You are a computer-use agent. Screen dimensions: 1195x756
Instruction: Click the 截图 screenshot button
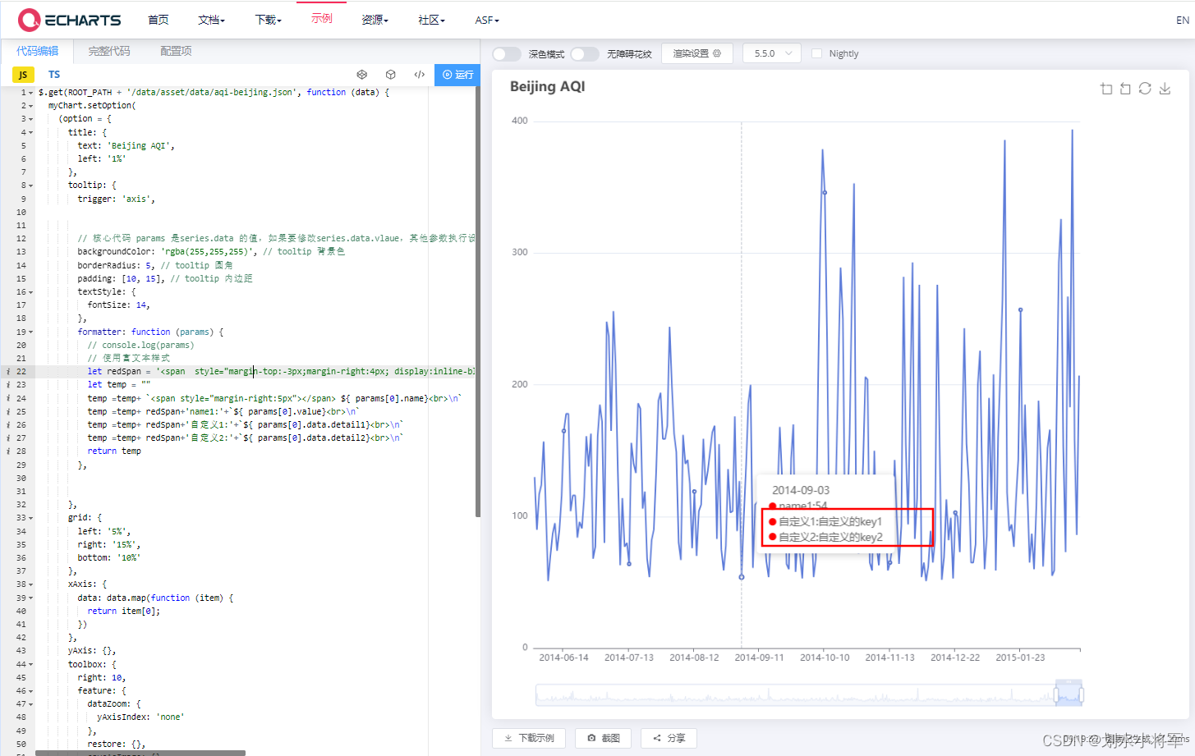[603, 738]
